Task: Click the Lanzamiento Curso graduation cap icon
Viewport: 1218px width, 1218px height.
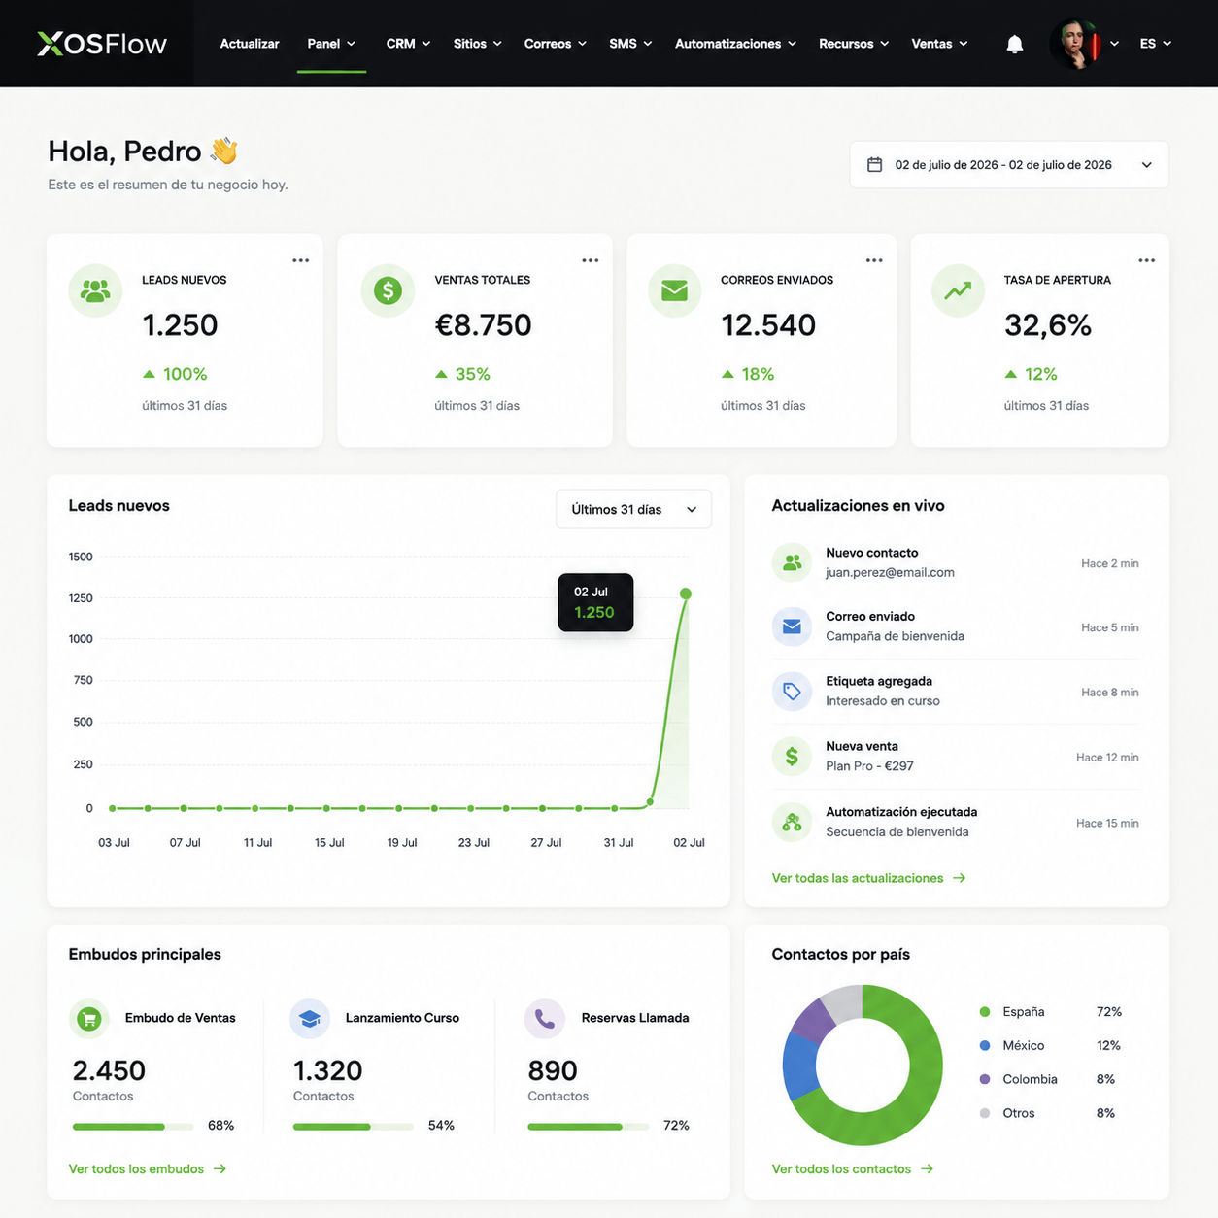Action: [310, 1019]
